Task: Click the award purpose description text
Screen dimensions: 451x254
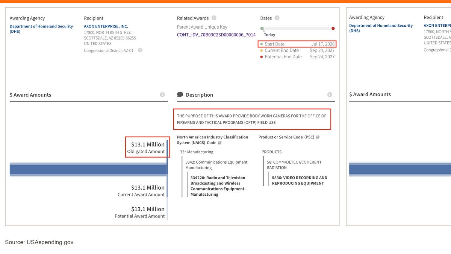Action: point(252,119)
